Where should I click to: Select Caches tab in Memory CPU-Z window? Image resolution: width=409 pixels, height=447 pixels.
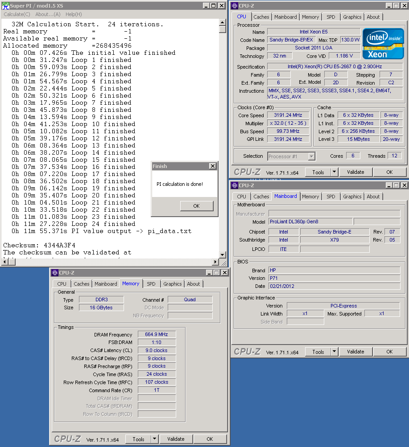(x=81, y=284)
